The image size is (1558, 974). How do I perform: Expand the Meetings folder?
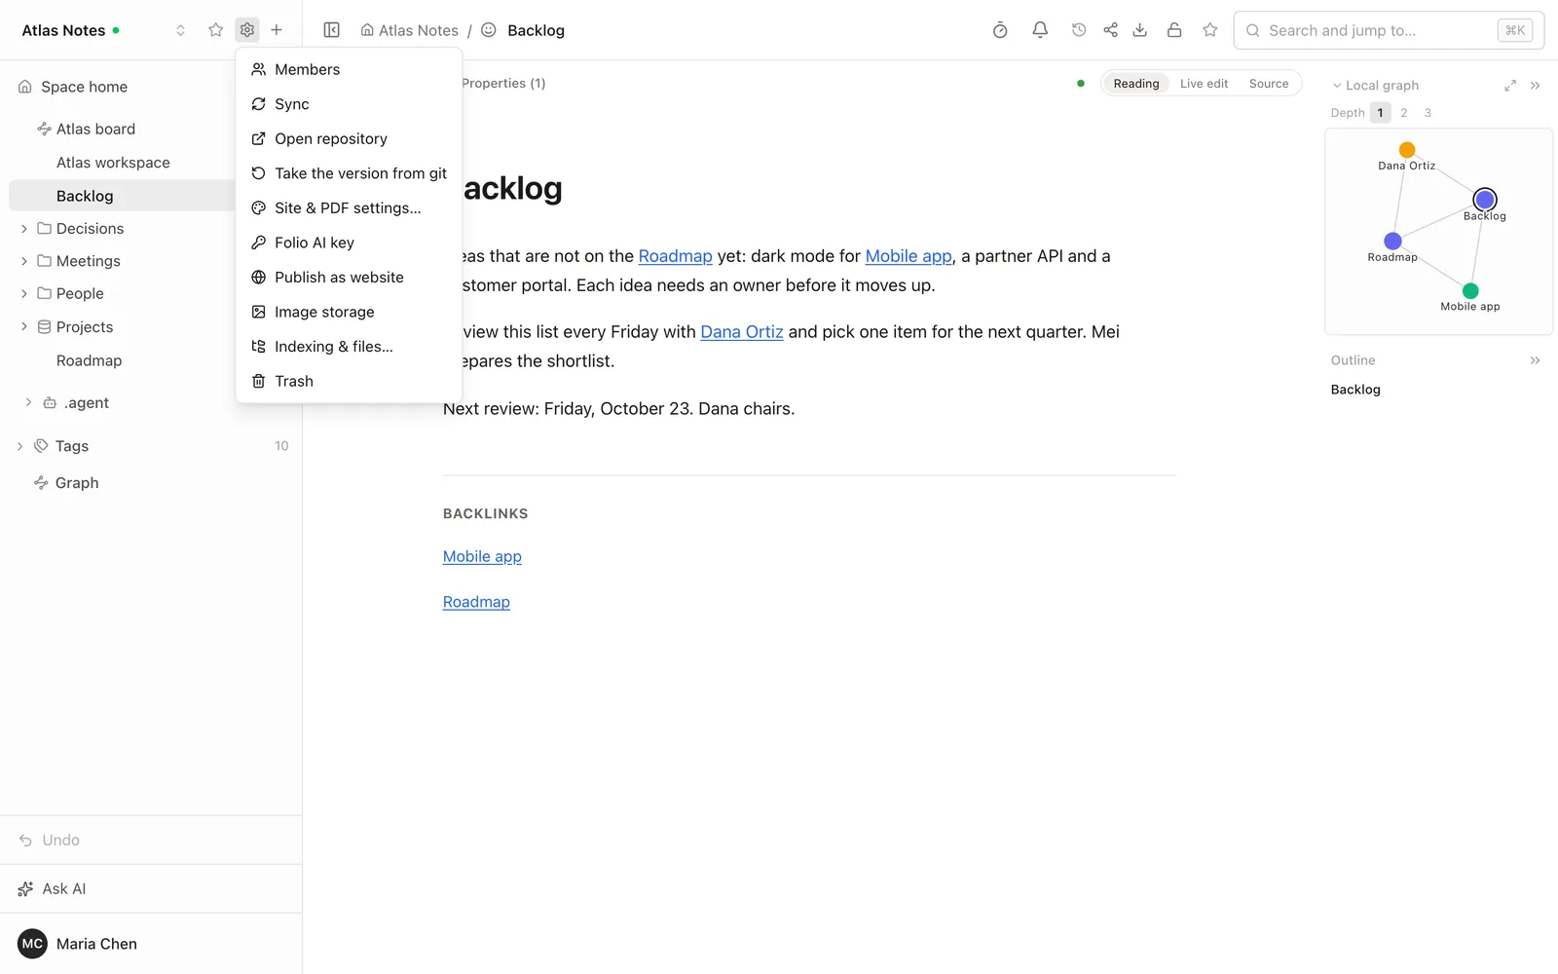coord(24,261)
